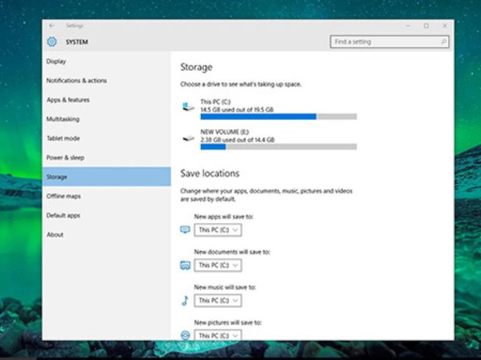Maximize the Settings window
The height and width of the screenshot is (360, 481).
[426, 26]
